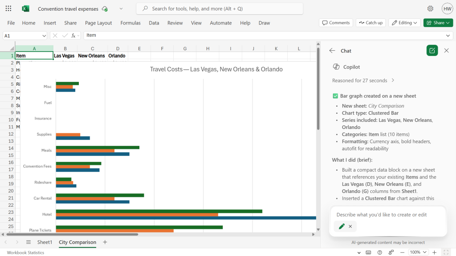Open Help via the question-mark status bar icon
Screen dimensions: 456x256
[x=379, y=252]
